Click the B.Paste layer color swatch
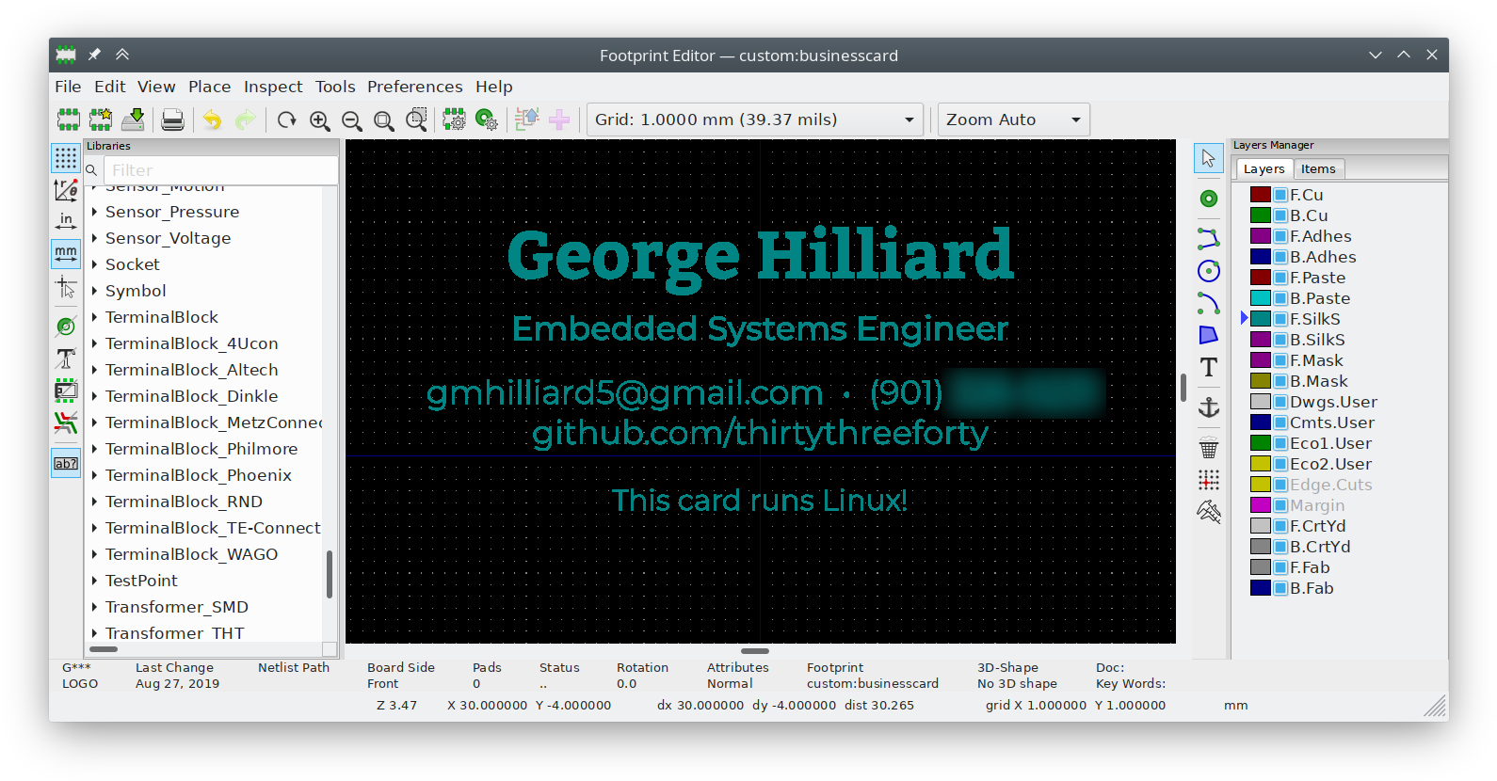 (1261, 298)
